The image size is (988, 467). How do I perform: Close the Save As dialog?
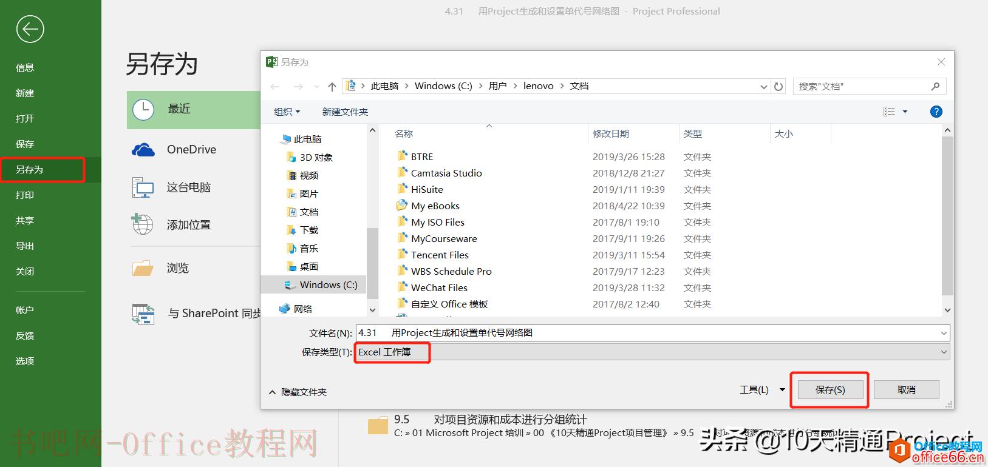pyautogui.click(x=941, y=62)
